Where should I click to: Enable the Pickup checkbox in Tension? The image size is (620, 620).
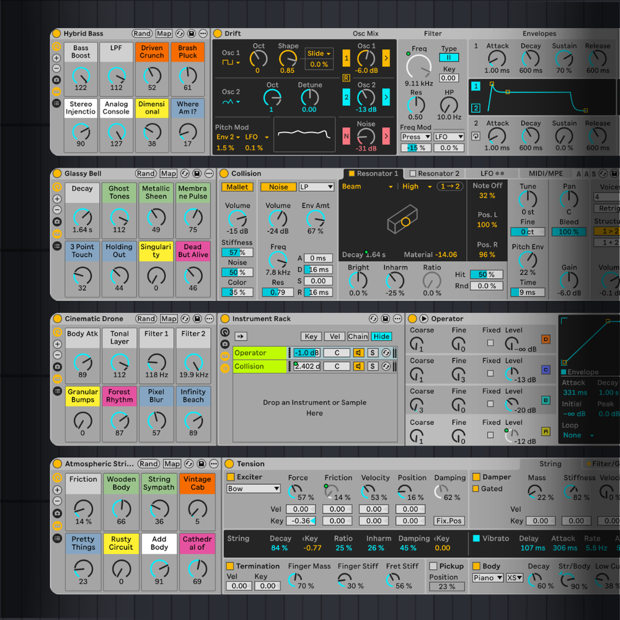coord(433,566)
